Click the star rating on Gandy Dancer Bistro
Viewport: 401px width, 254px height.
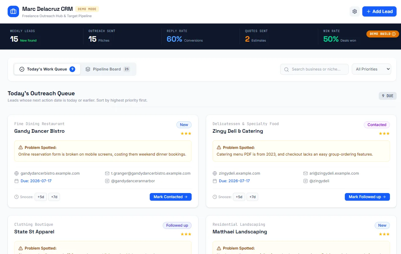(x=186, y=134)
